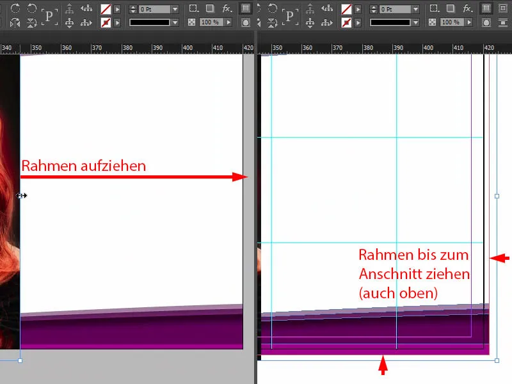
Task: Enable jump object text wrap in right window
Action: point(503,22)
